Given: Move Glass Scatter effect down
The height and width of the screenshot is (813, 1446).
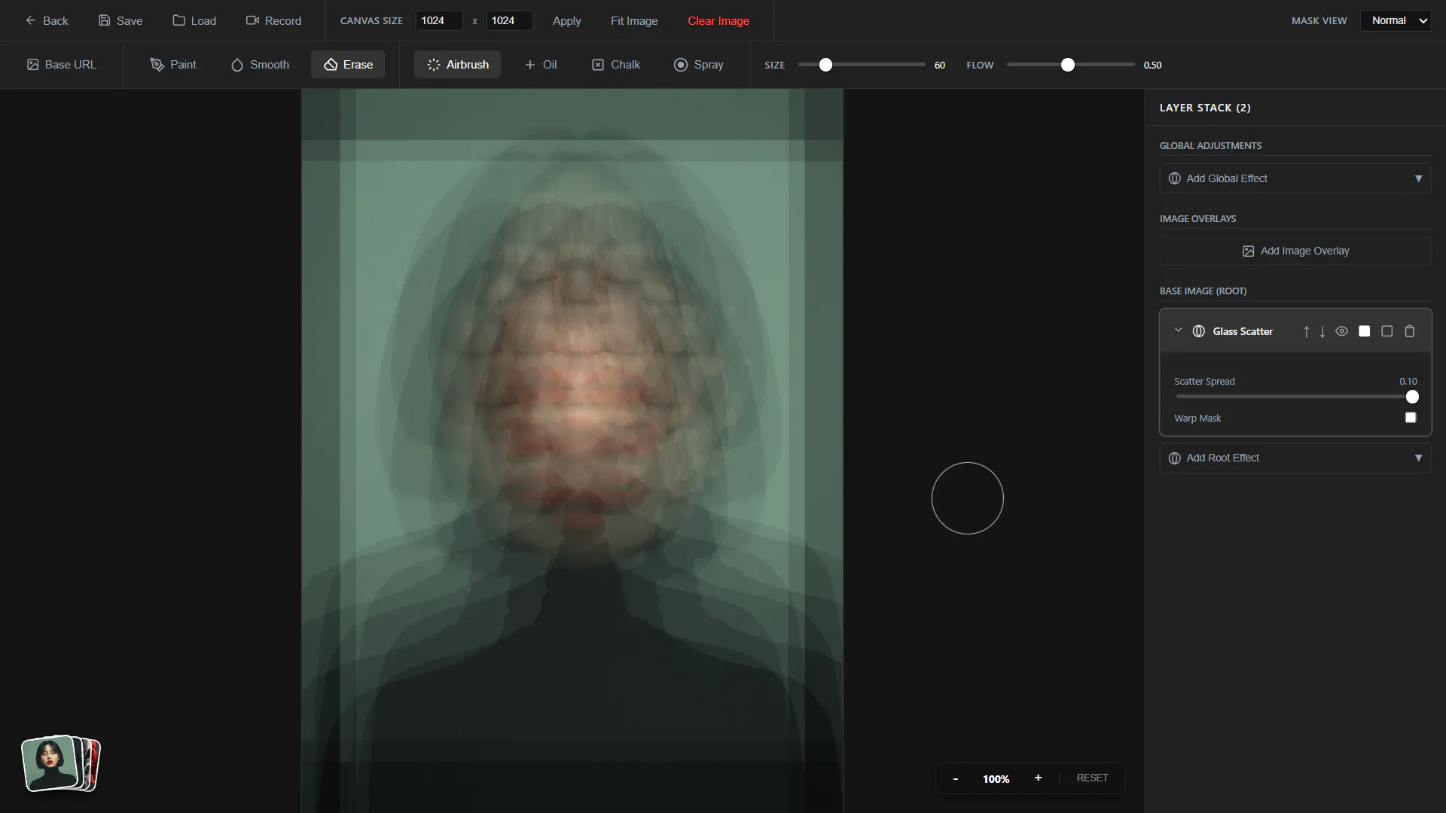Looking at the screenshot, I should [x=1322, y=331].
